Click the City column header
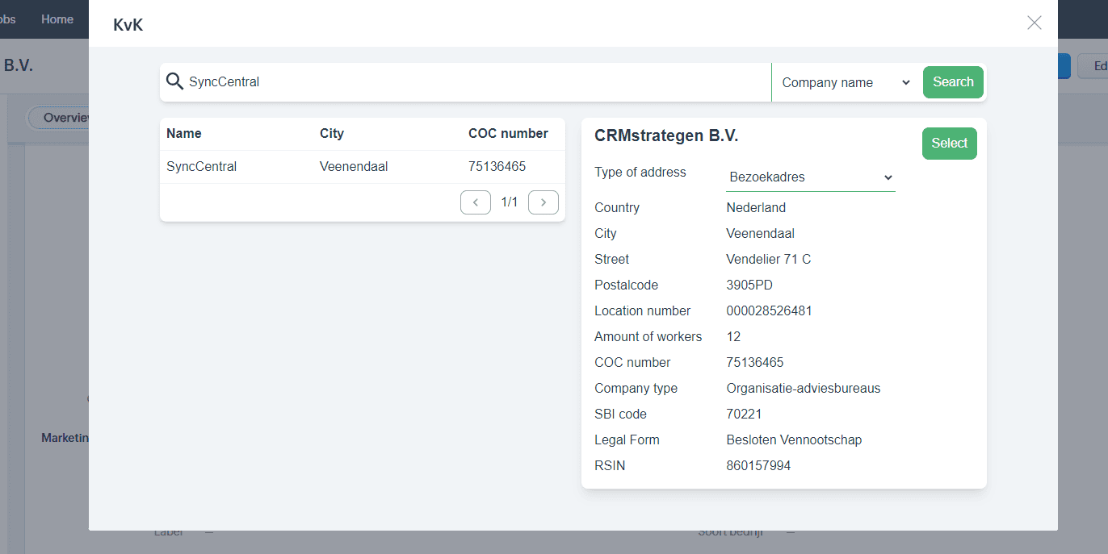This screenshot has width=1108, height=554. point(332,134)
